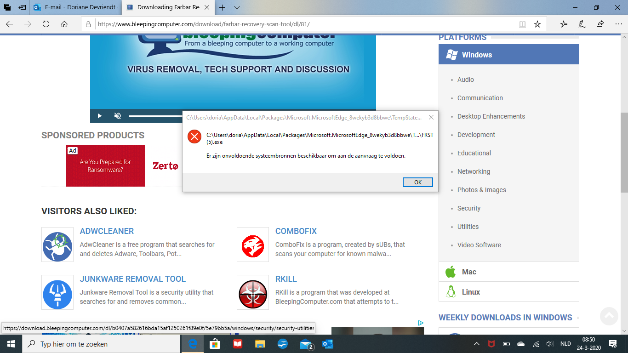Open reading view book icon
628x353 pixels.
[x=522, y=24]
